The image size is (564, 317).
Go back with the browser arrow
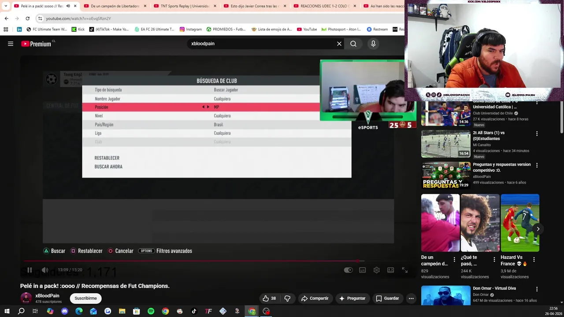pyautogui.click(x=6, y=18)
